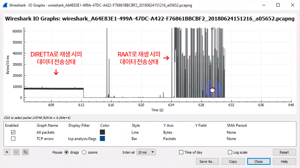Pick the blue color swatch for TCP errors
Screen dimensions: 300x168
[x=102, y=139]
